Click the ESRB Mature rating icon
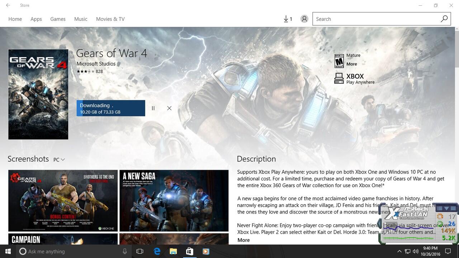 339,61
